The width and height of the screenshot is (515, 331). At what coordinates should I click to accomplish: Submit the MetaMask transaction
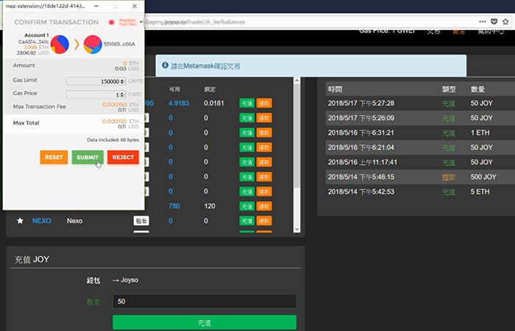point(88,157)
